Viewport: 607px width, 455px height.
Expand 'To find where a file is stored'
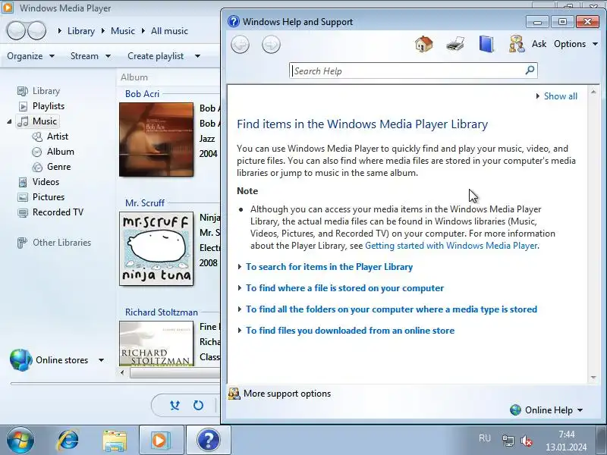tap(344, 288)
